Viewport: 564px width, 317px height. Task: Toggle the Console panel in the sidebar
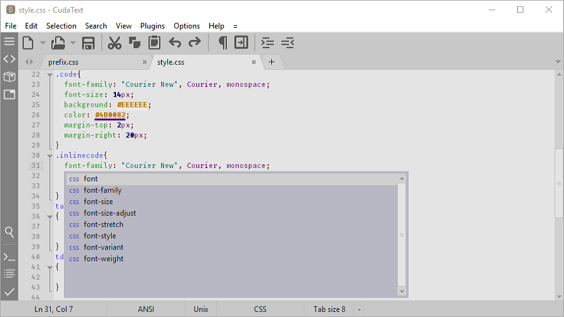(9, 257)
